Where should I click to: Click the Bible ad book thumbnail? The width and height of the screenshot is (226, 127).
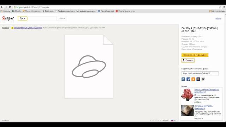click(x=187, y=110)
